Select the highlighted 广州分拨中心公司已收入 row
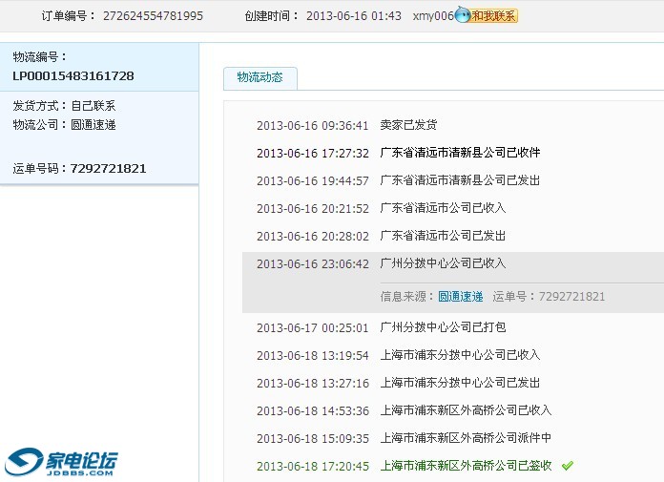Viewport: 664px width, 482px height. click(x=443, y=263)
